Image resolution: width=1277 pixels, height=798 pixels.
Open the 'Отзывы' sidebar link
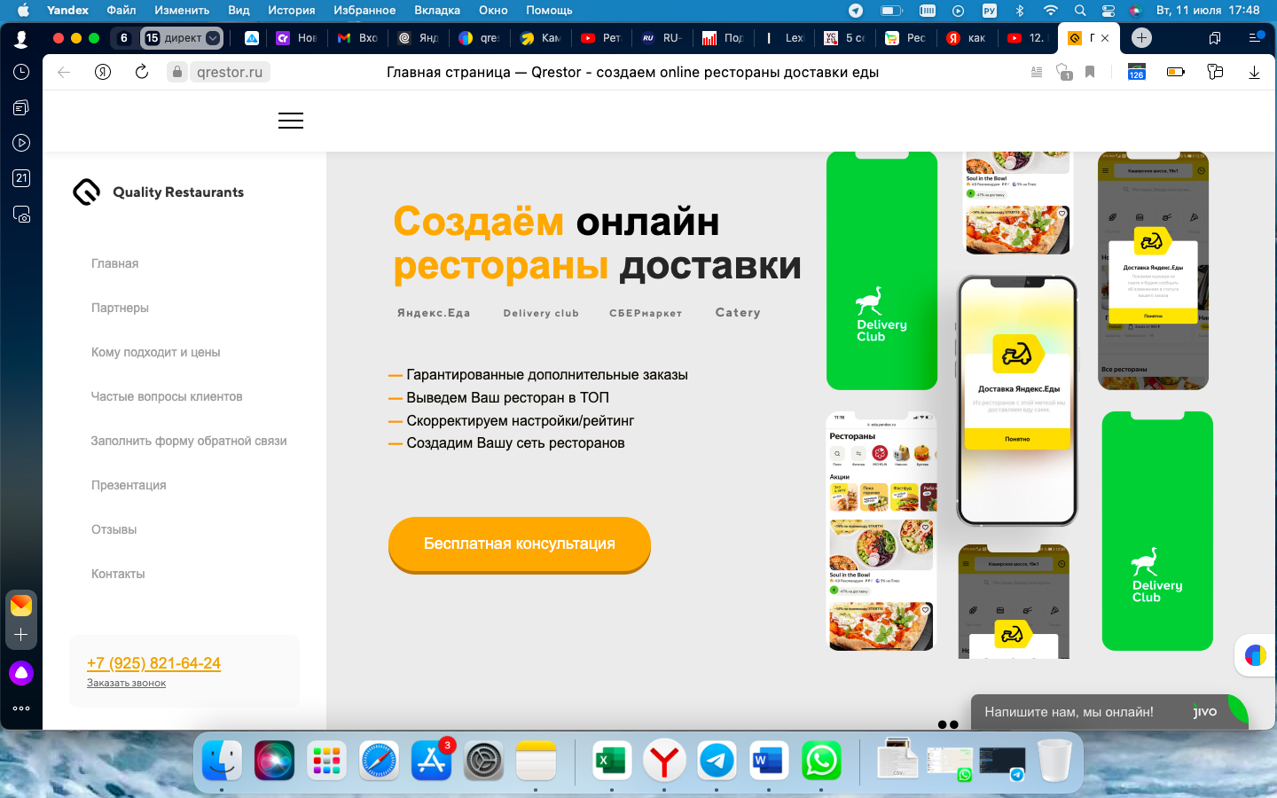tap(114, 529)
